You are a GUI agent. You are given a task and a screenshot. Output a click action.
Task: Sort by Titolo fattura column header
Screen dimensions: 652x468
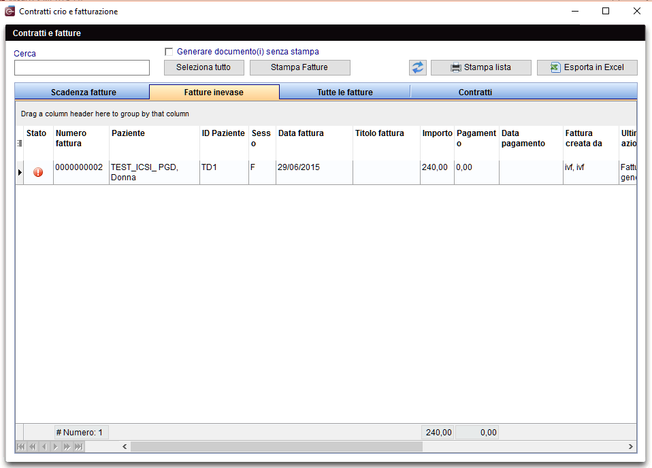tap(387, 143)
